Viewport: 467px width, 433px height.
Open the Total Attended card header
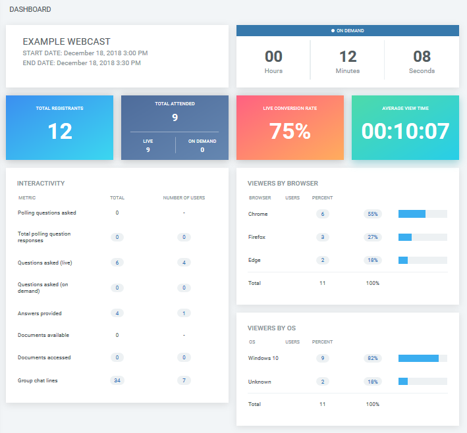(x=175, y=103)
